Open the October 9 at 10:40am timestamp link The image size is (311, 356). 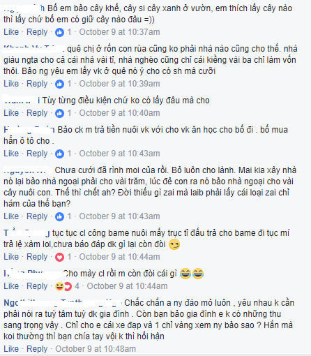point(119,113)
